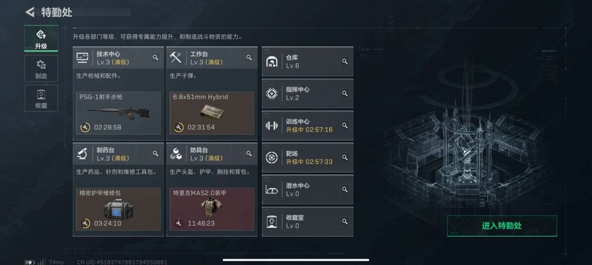Inspect 潜水中心 via its magnifier icon
The height and width of the screenshot is (265, 592).
345,189
